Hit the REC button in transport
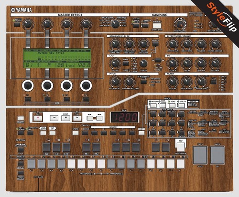 tap(38, 118)
